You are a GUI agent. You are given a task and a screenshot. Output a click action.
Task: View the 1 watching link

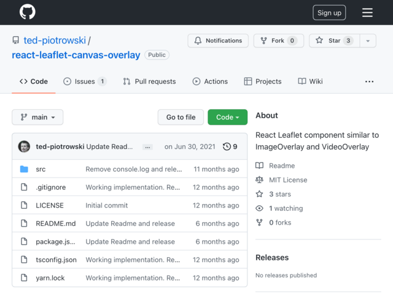coord(286,208)
